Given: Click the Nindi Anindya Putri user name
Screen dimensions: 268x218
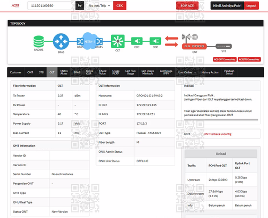Looking at the screenshot, I should [227, 5].
